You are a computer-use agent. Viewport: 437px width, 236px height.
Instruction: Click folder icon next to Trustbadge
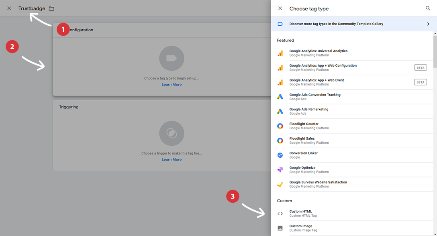(51, 9)
